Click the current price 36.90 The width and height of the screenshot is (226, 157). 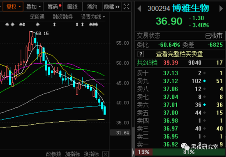pyautogui.click(x=169, y=21)
